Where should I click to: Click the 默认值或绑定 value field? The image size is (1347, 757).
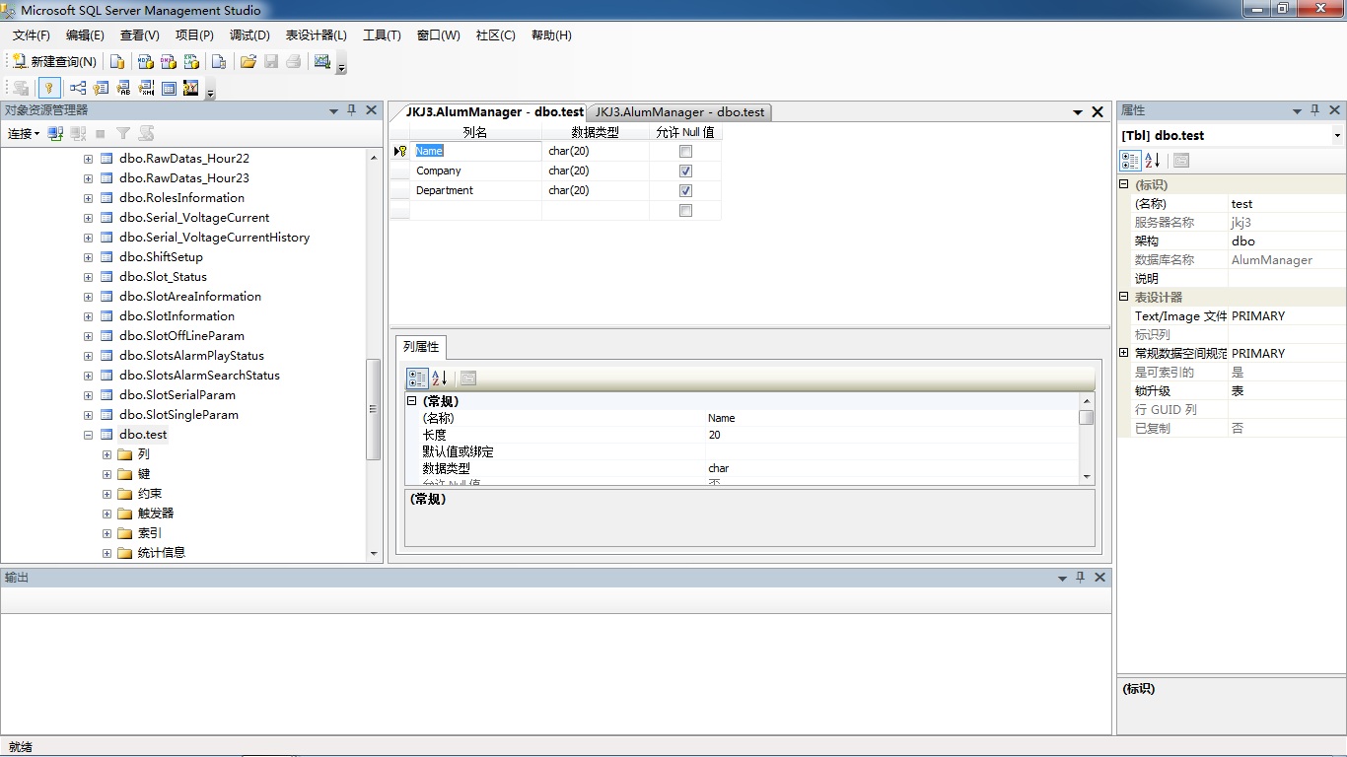click(x=891, y=451)
